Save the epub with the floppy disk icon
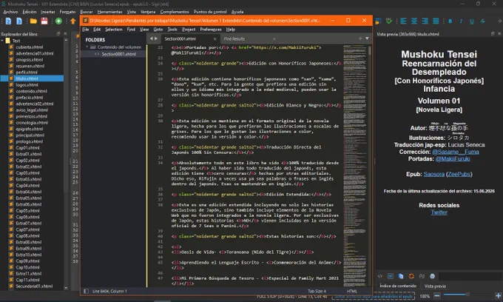Viewport: 503px width, 302px height. (x=44, y=21)
